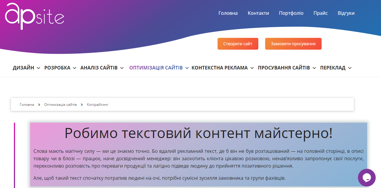
Task: Click the Замовити просування button
Action: [293, 43]
